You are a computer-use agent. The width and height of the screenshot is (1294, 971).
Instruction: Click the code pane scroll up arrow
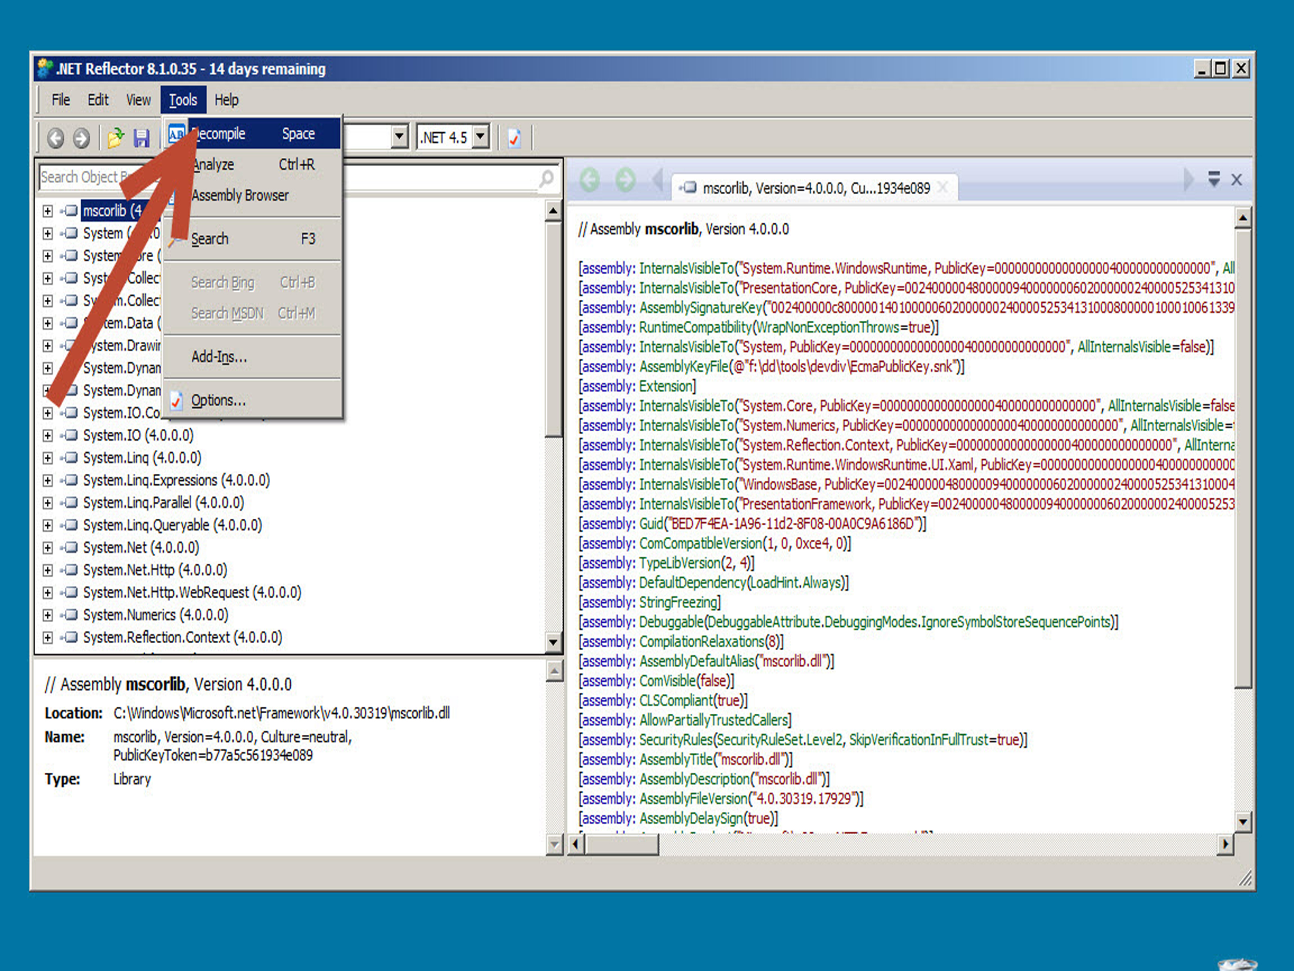point(1243,218)
